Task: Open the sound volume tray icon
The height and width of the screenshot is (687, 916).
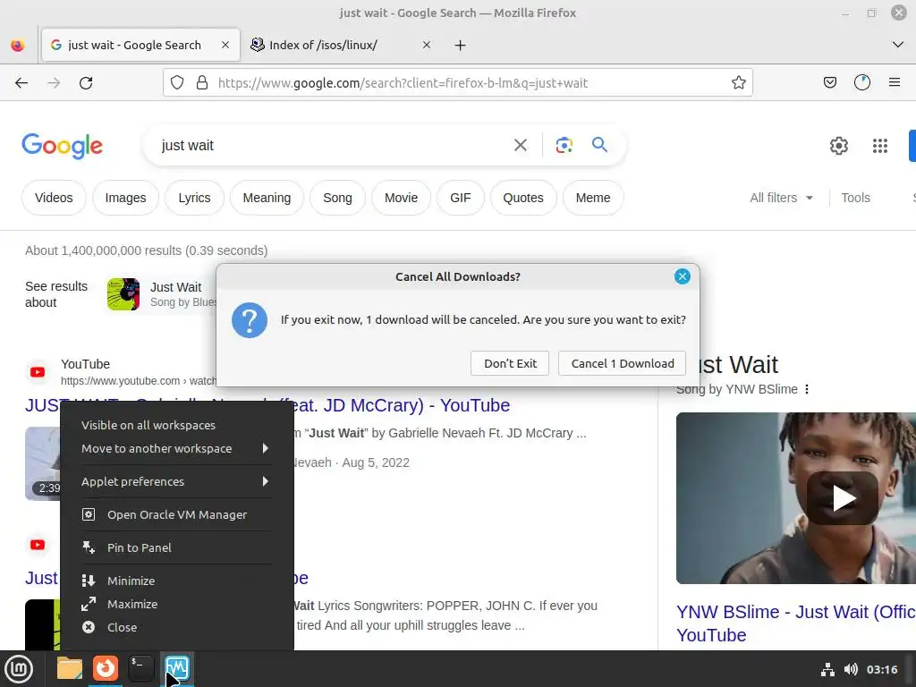Action: pyautogui.click(x=851, y=669)
